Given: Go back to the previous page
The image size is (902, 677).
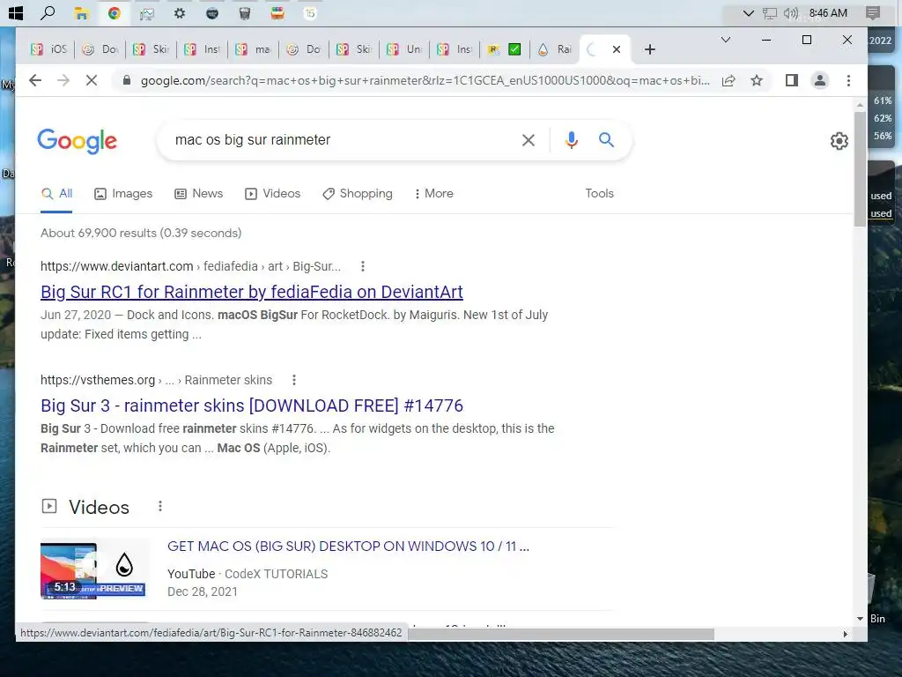Looking at the screenshot, I should [x=35, y=80].
